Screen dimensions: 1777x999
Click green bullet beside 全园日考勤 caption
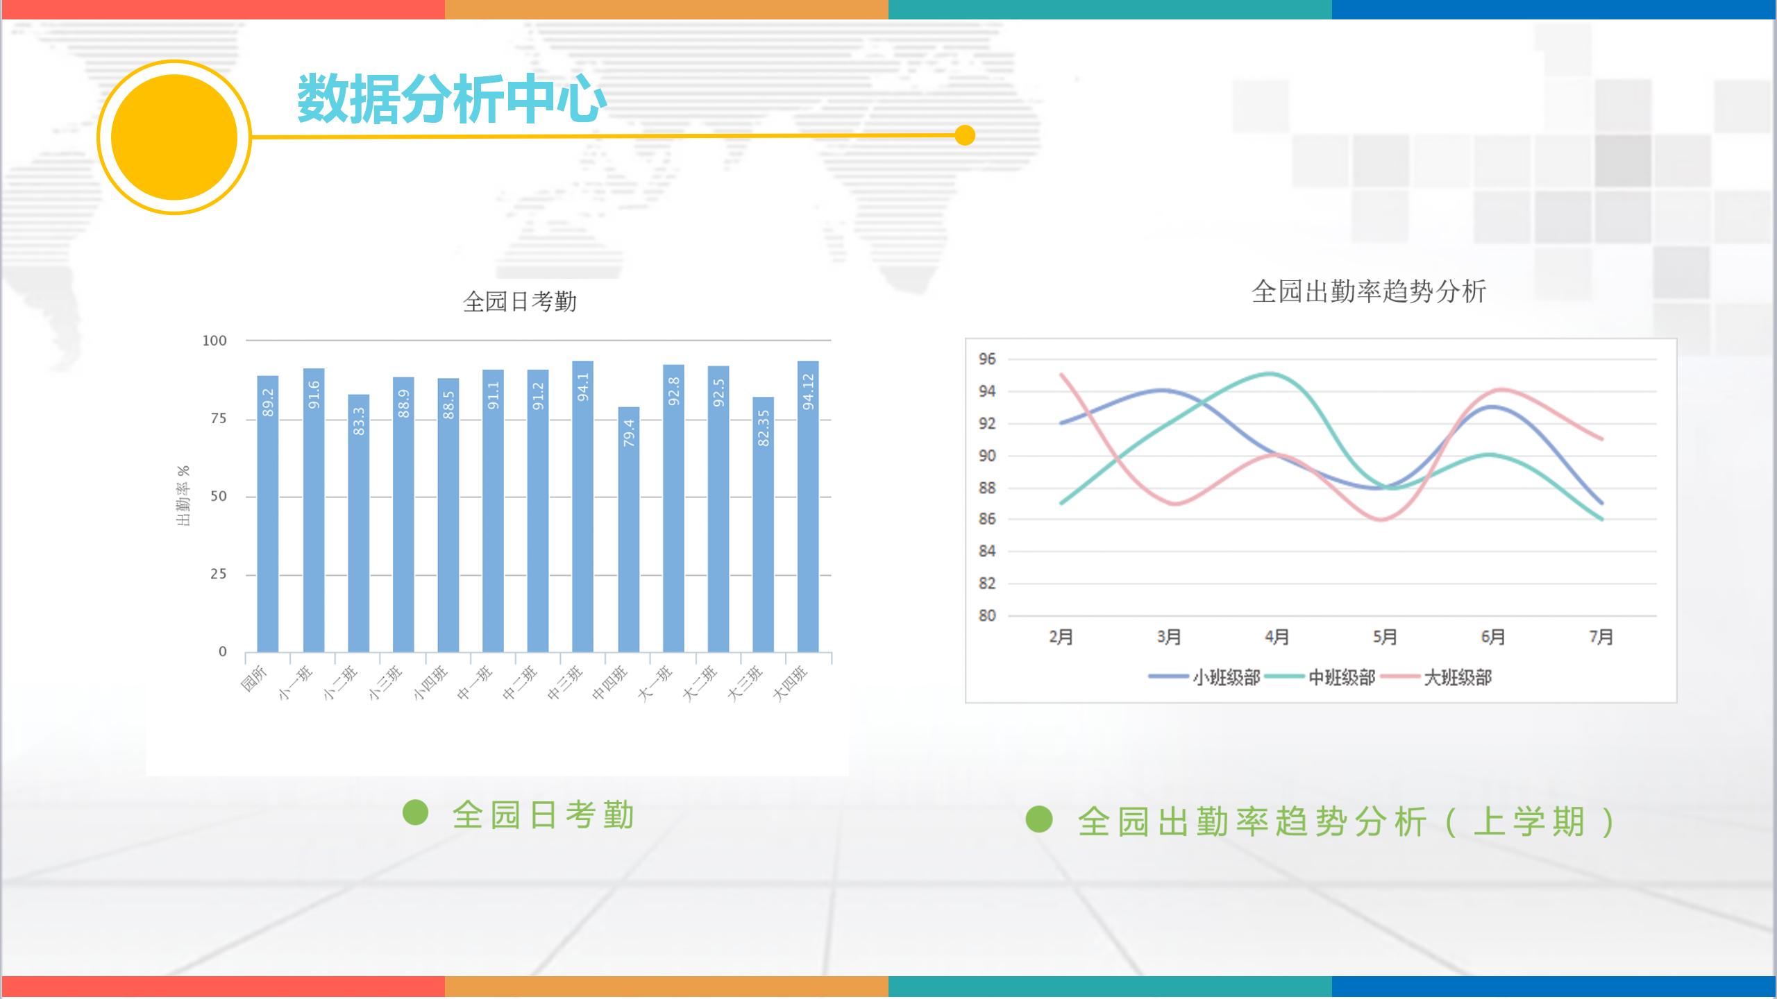click(x=415, y=812)
